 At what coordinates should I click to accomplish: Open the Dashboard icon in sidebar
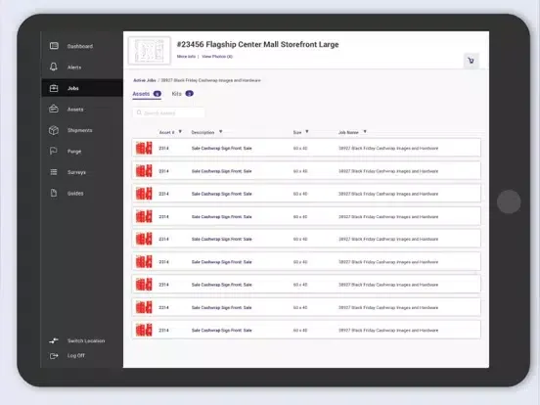54,46
